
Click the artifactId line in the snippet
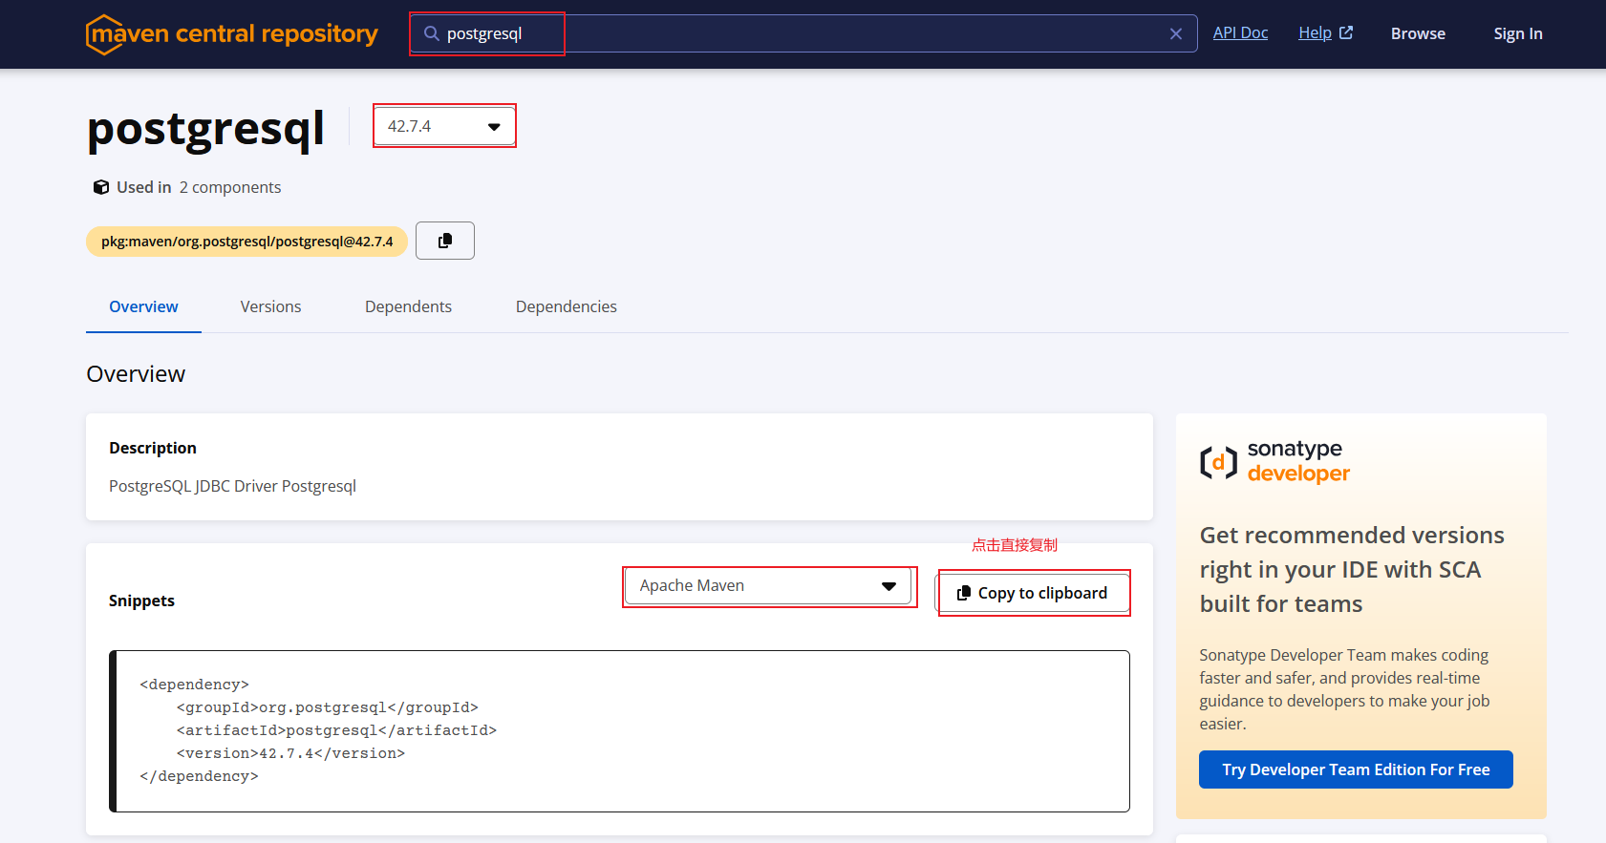pyautogui.click(x=336, y=730)
